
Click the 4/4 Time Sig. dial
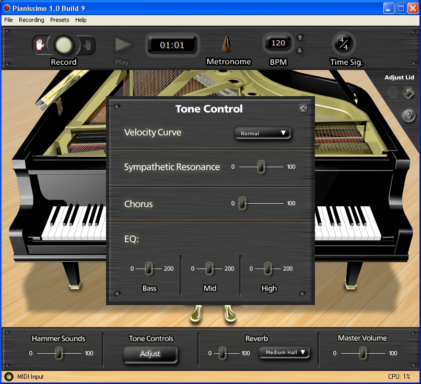(344, 44)
